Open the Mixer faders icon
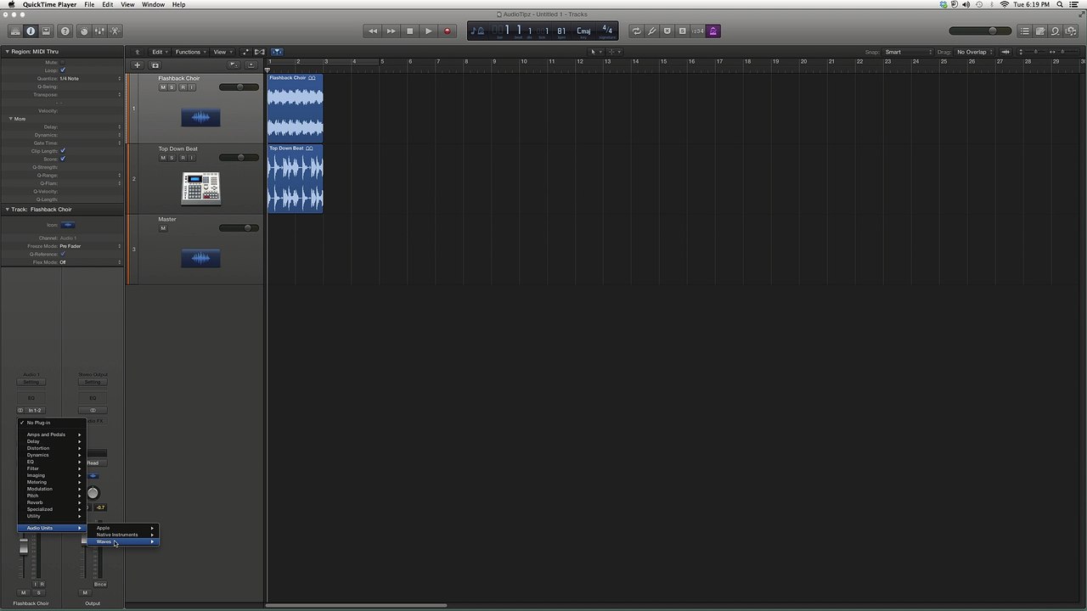Image resolution: width=1087 pixels, height=611 pixels. point(99,31)
